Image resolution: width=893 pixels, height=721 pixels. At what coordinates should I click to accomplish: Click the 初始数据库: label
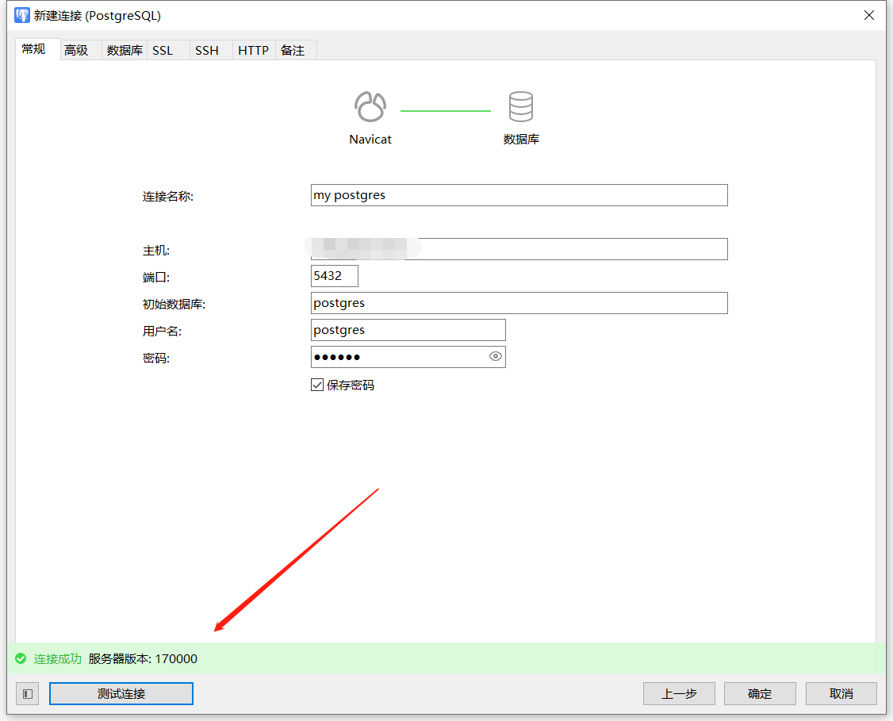pos(174,304)
